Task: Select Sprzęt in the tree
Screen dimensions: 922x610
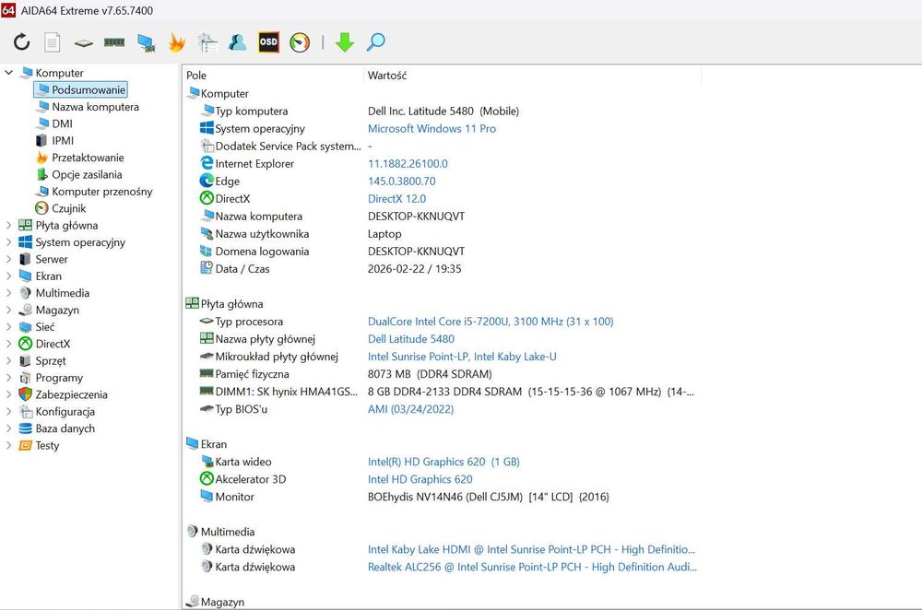Action: 51,361
